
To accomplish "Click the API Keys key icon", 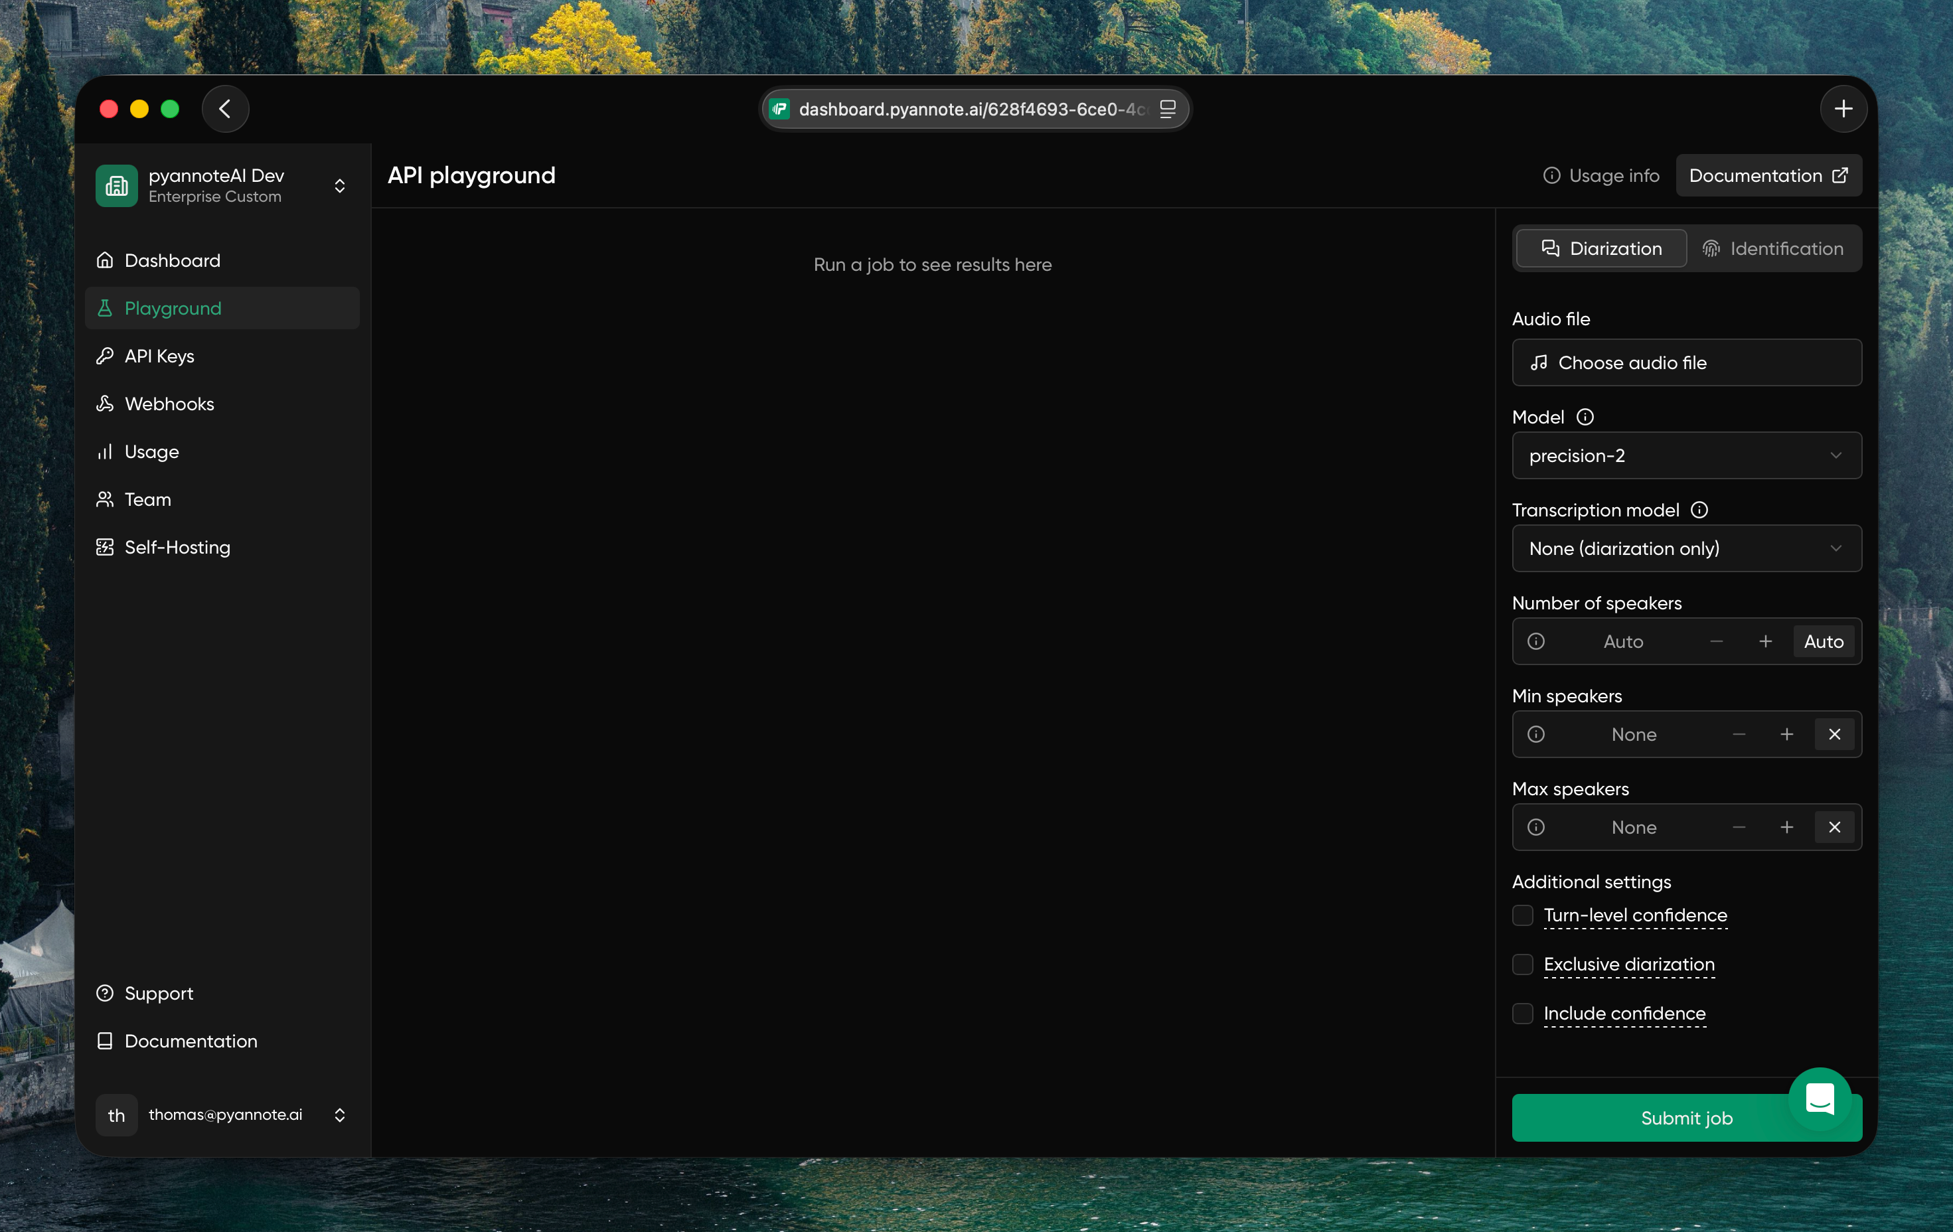I will click(106, 355).
